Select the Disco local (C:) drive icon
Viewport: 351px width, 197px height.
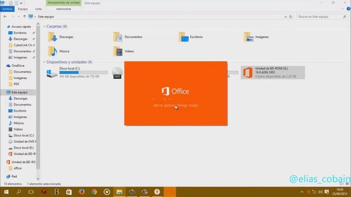point(52,73)
